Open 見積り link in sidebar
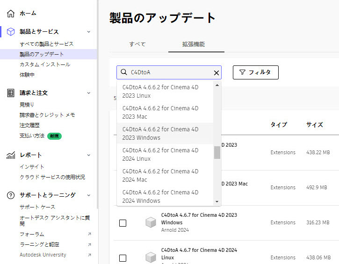 pos(27,105)
